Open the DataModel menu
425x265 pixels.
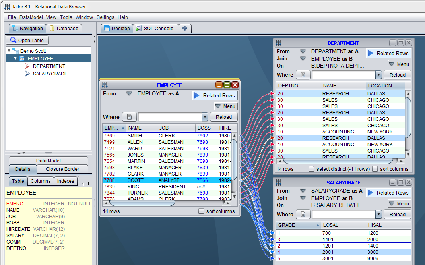click(x=31, y=17)
